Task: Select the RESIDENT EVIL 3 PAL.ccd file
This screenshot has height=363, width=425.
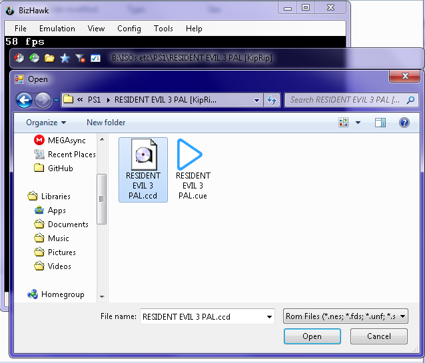Action: click(x=143, y=170)
